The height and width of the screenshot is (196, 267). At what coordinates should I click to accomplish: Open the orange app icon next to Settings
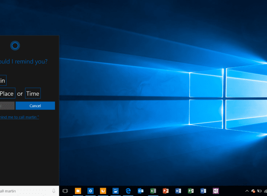103,191
